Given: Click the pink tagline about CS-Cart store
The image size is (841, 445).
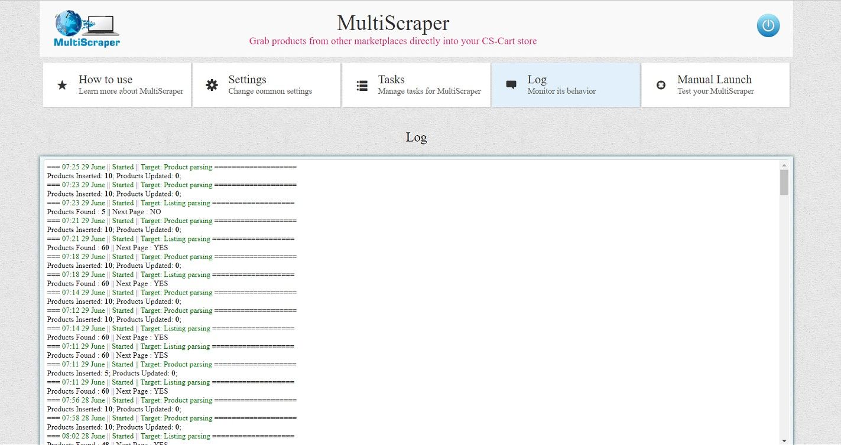Looking at the screenshot, I should pos(393,41).
